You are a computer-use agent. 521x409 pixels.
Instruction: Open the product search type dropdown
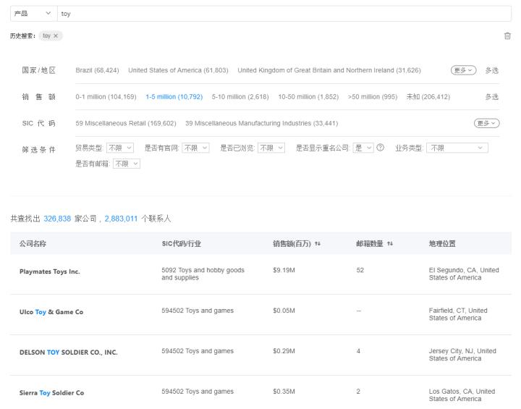click(x=33, y=13)
